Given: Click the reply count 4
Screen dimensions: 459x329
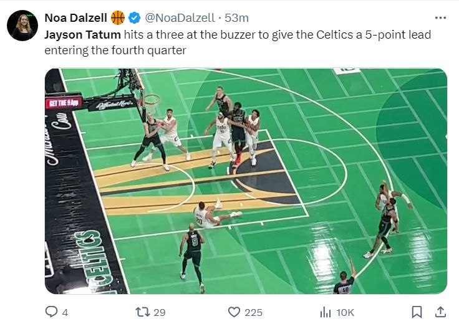Looking at the screenshot, I should pyautogui.click(x=65, y=312).
